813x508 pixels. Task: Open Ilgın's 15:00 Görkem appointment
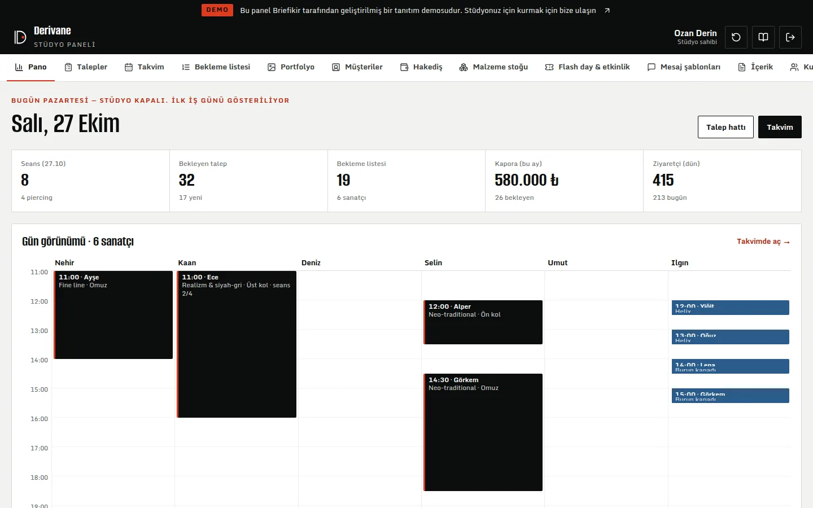pyautogui.click(x=731, y=396)
